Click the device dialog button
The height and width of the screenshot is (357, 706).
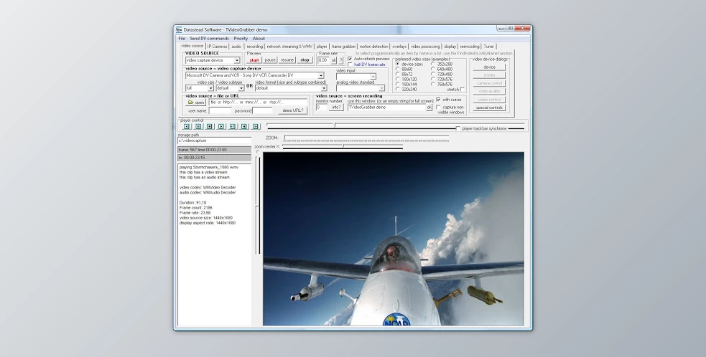pos(489,67)
